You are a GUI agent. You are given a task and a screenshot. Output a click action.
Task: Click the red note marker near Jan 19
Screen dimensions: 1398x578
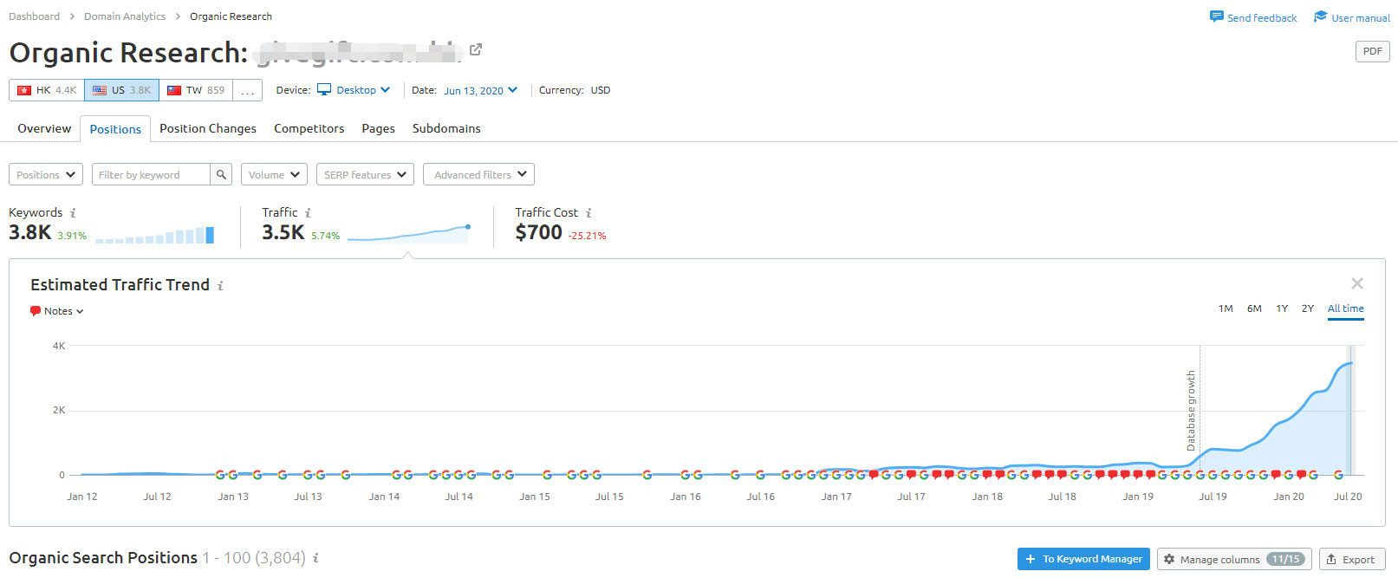pyautogui.click(x=1138, y=475)
